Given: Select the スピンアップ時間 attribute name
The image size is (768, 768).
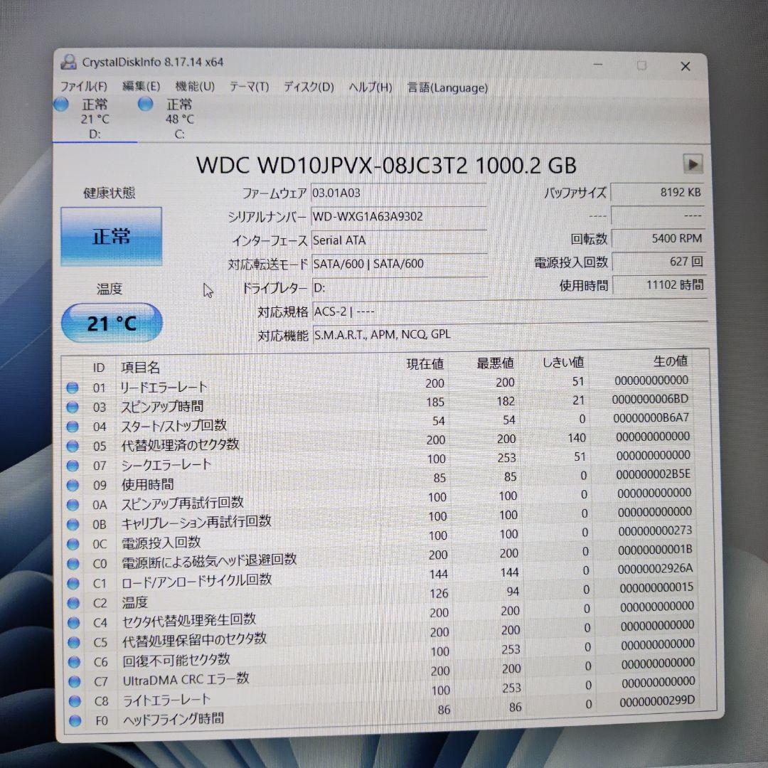Looking at the screenshot, I should [x=161, y=407].
